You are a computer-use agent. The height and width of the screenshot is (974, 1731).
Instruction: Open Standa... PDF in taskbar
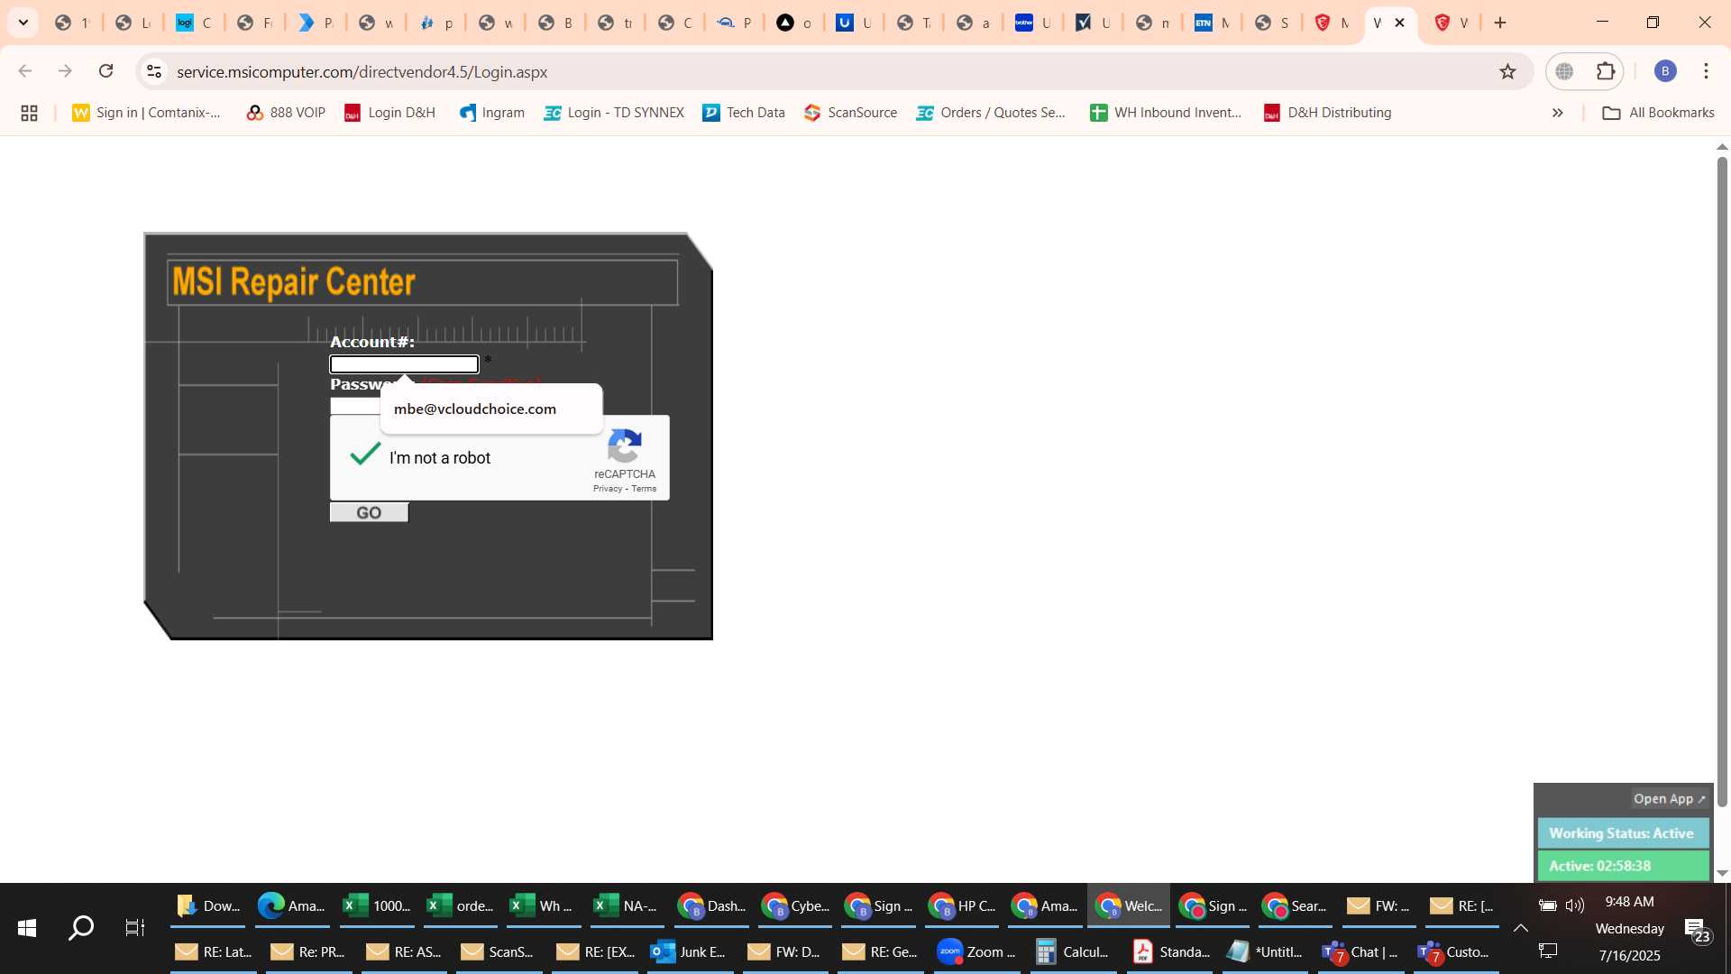(x=1171, y=951)
